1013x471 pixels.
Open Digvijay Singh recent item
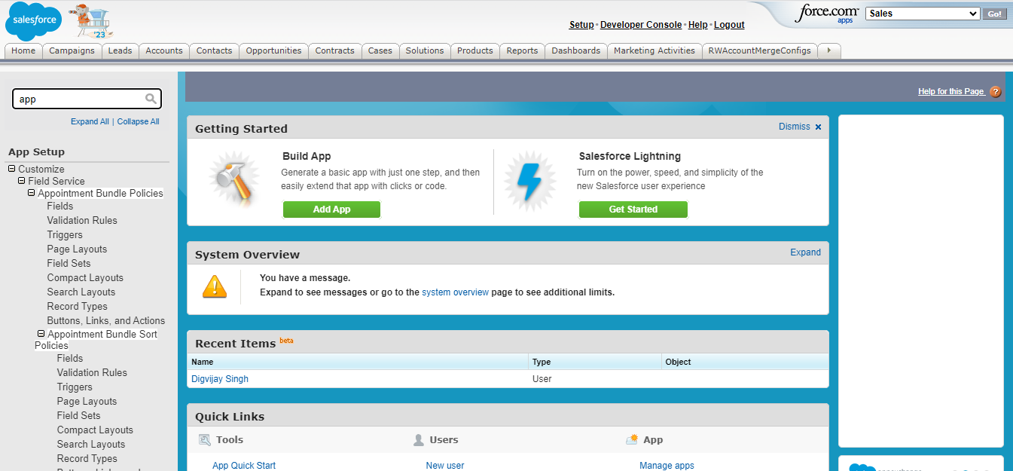(x=220, y=379)
